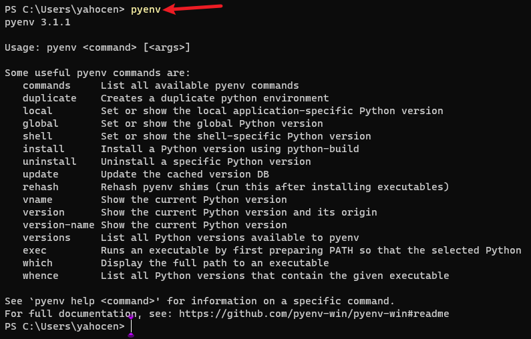
Task: Open the pyenv-win GitHub readme link
Action: pos(314,314)
